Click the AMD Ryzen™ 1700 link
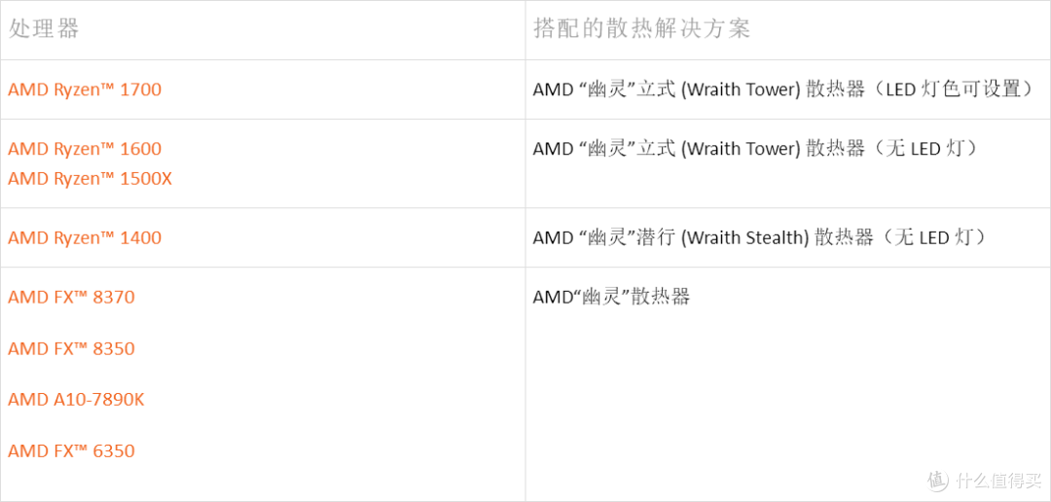Viewport: 1051px width, 502px height. click(85, 90)
